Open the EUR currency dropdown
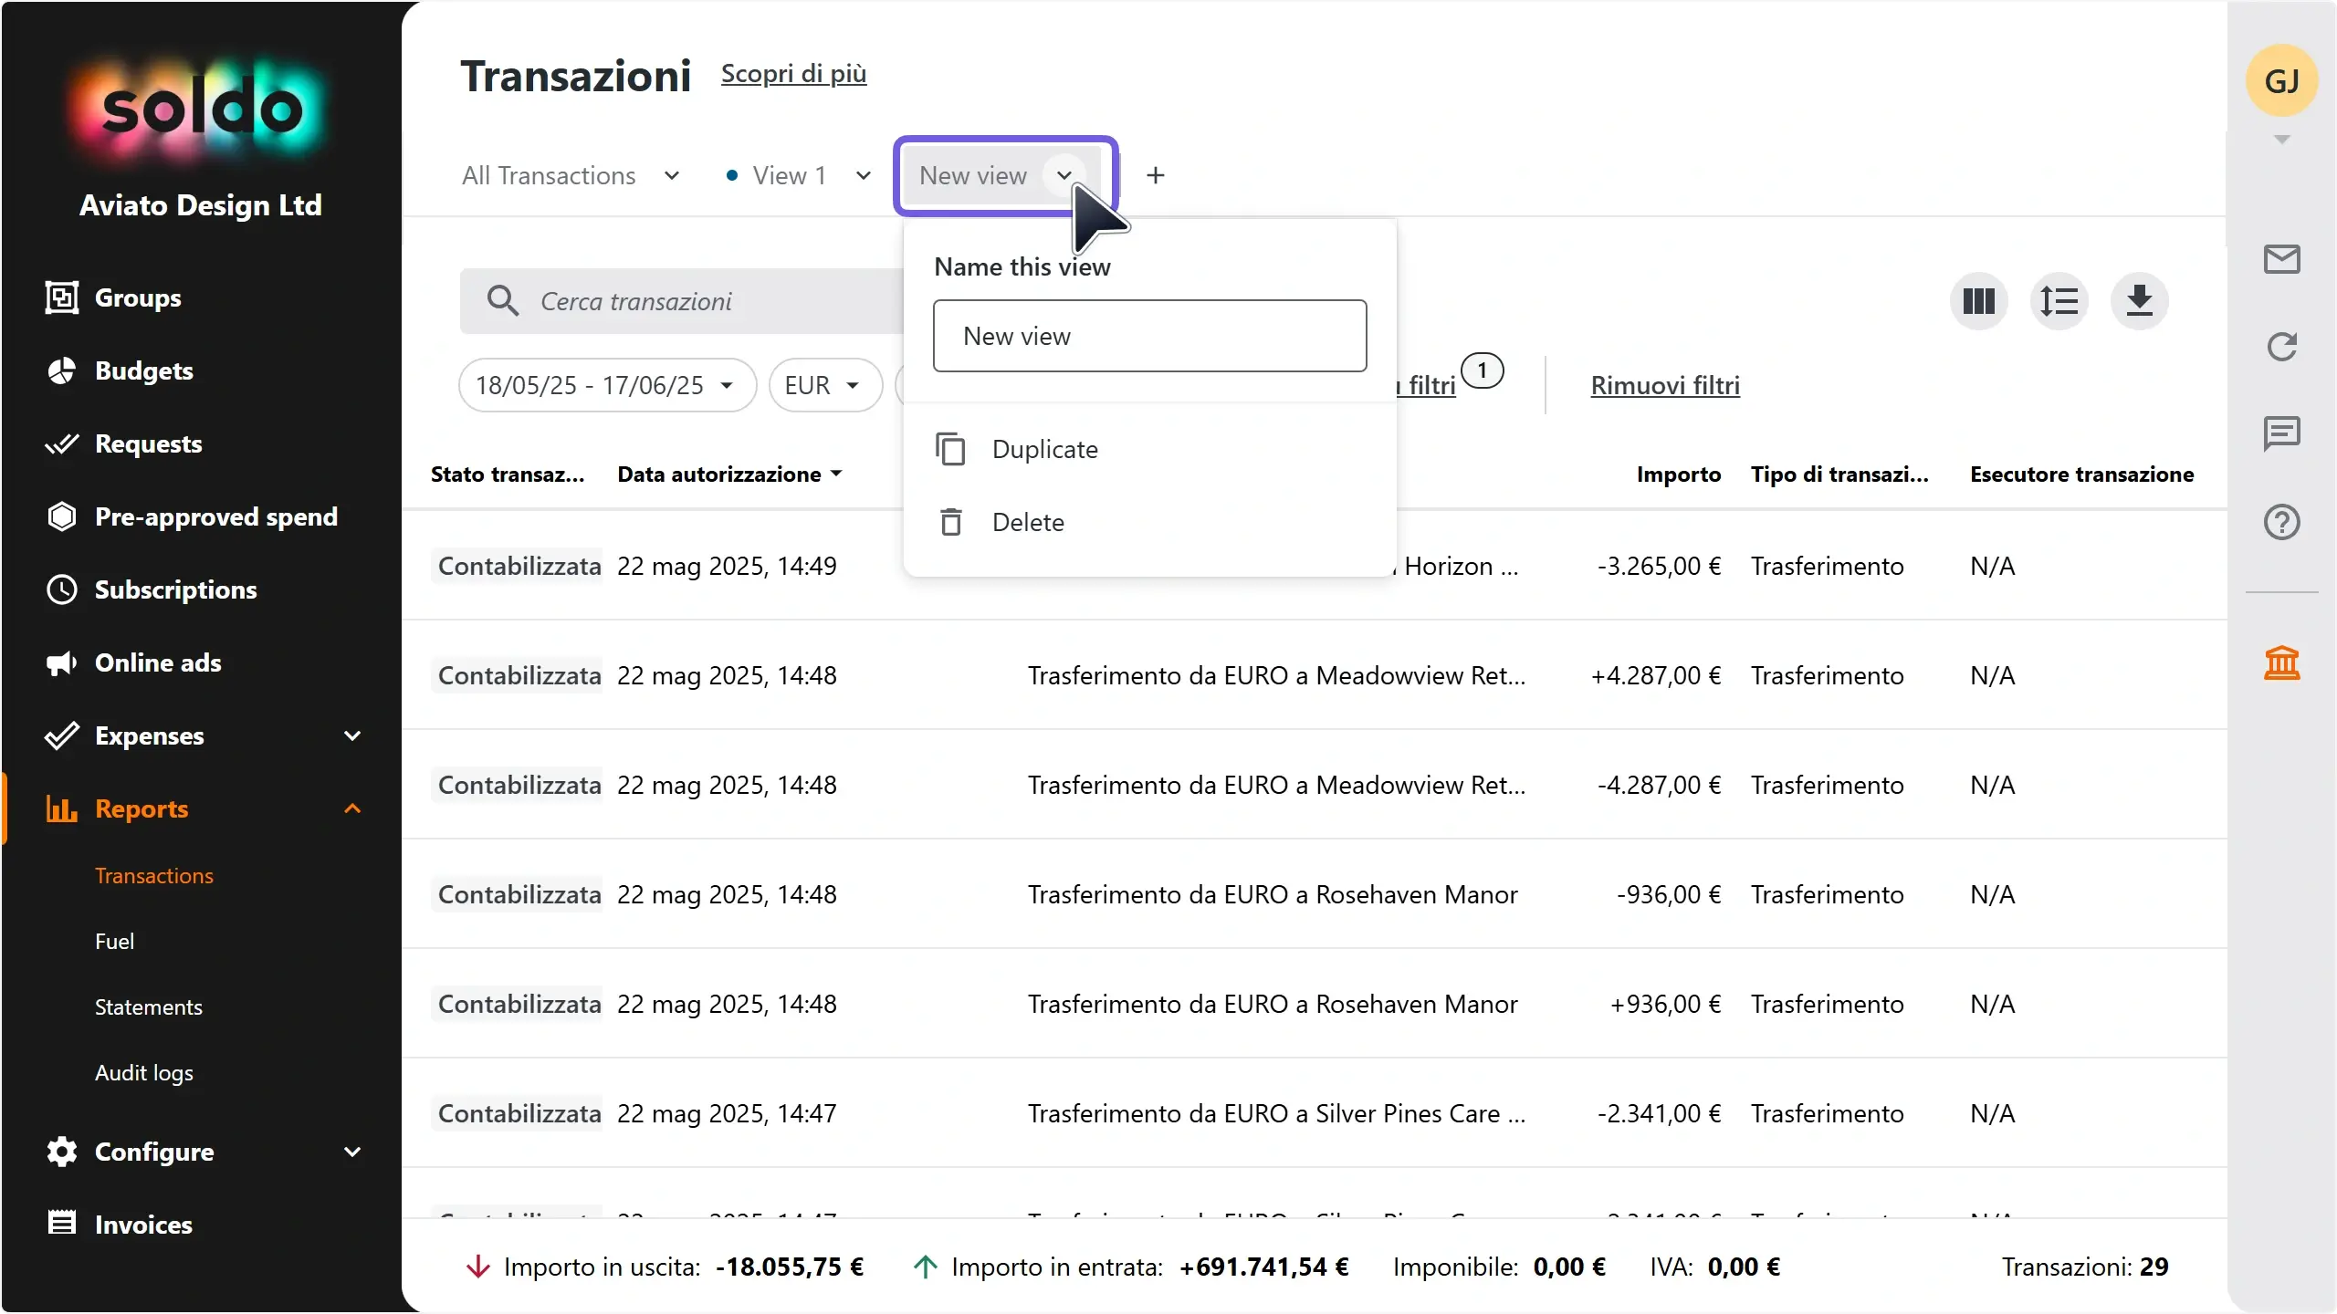This screenshot has width=2337, height=1314. 825,385
